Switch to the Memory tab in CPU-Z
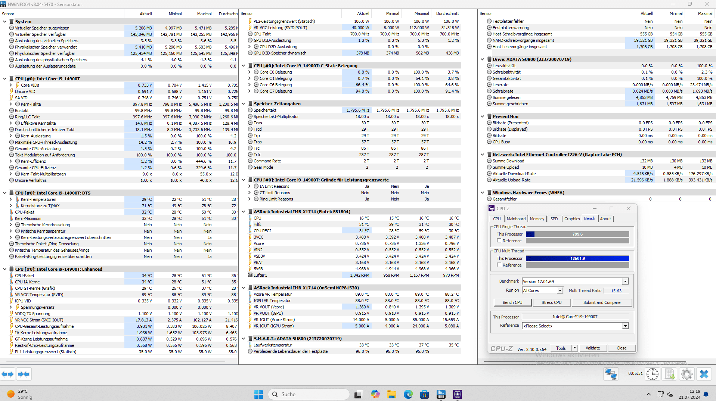 (537, 219)
